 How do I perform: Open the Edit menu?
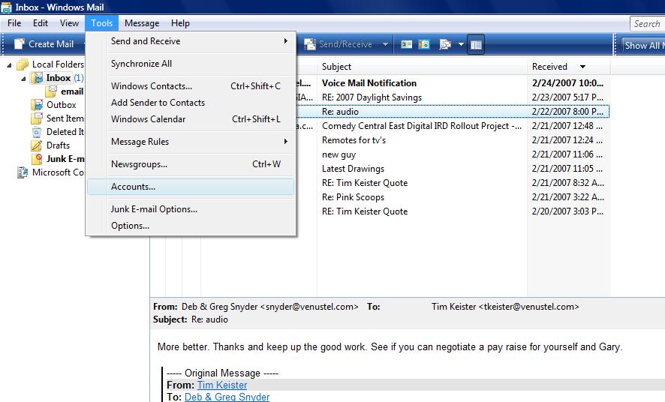click(x=41, y=23)
